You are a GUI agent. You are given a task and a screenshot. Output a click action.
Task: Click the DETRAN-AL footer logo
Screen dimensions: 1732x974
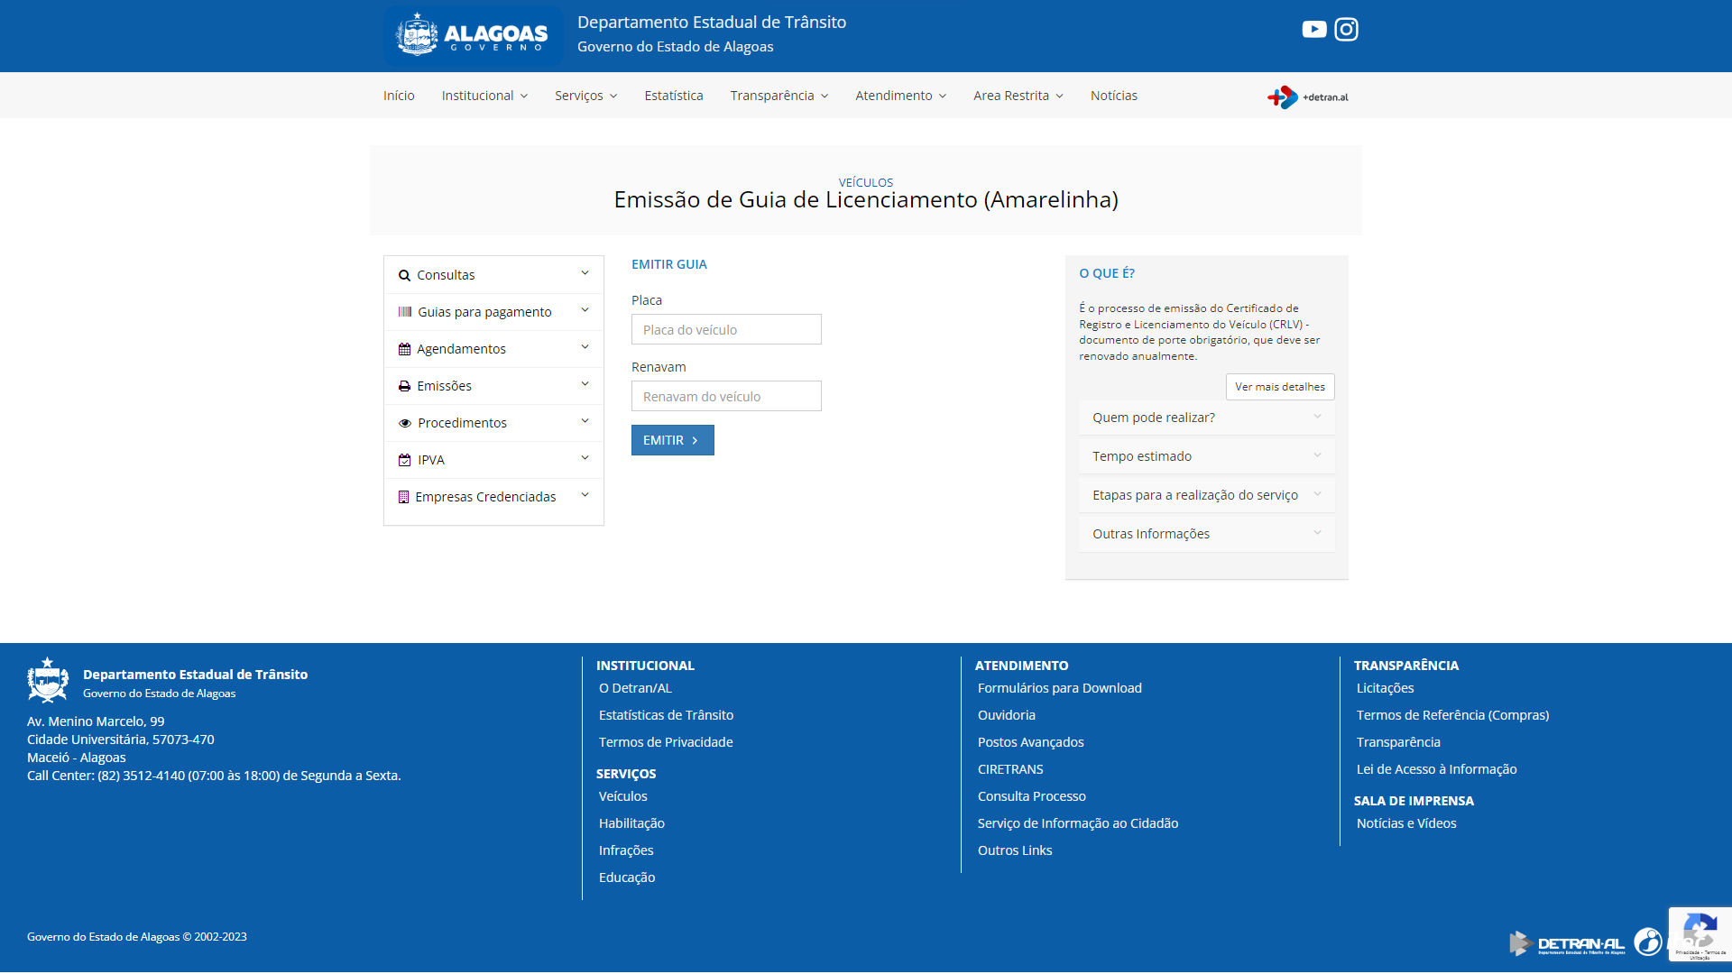coord(1568,943)
